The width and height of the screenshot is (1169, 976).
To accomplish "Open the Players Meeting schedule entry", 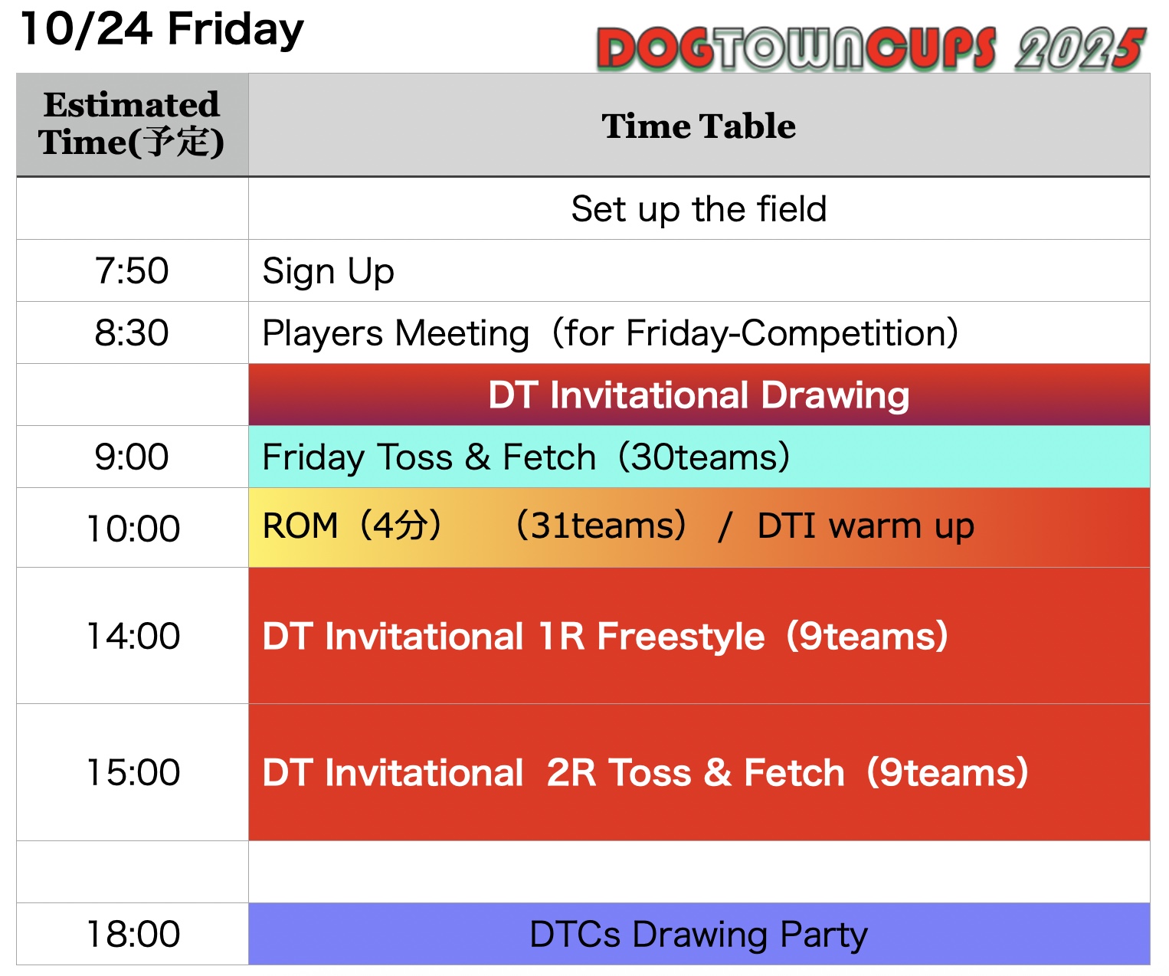I will 610,333.
